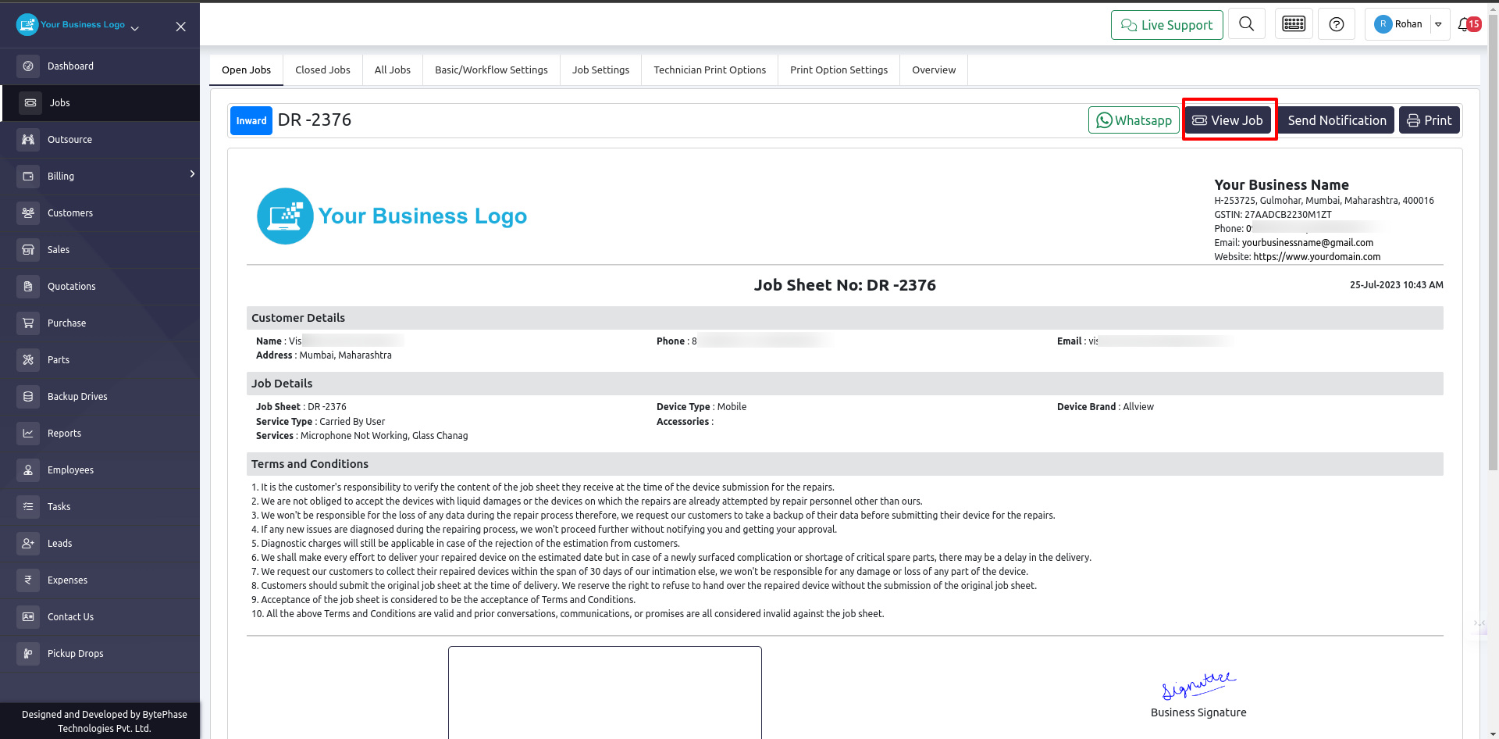Click the Contact Us card icon
This screenshot has height=739, width=1499.
pyautogui.click(x=28, y=617)
